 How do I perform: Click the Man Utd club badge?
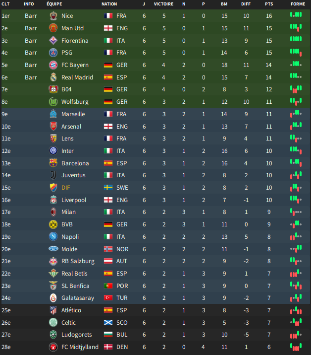click(53, 28)
